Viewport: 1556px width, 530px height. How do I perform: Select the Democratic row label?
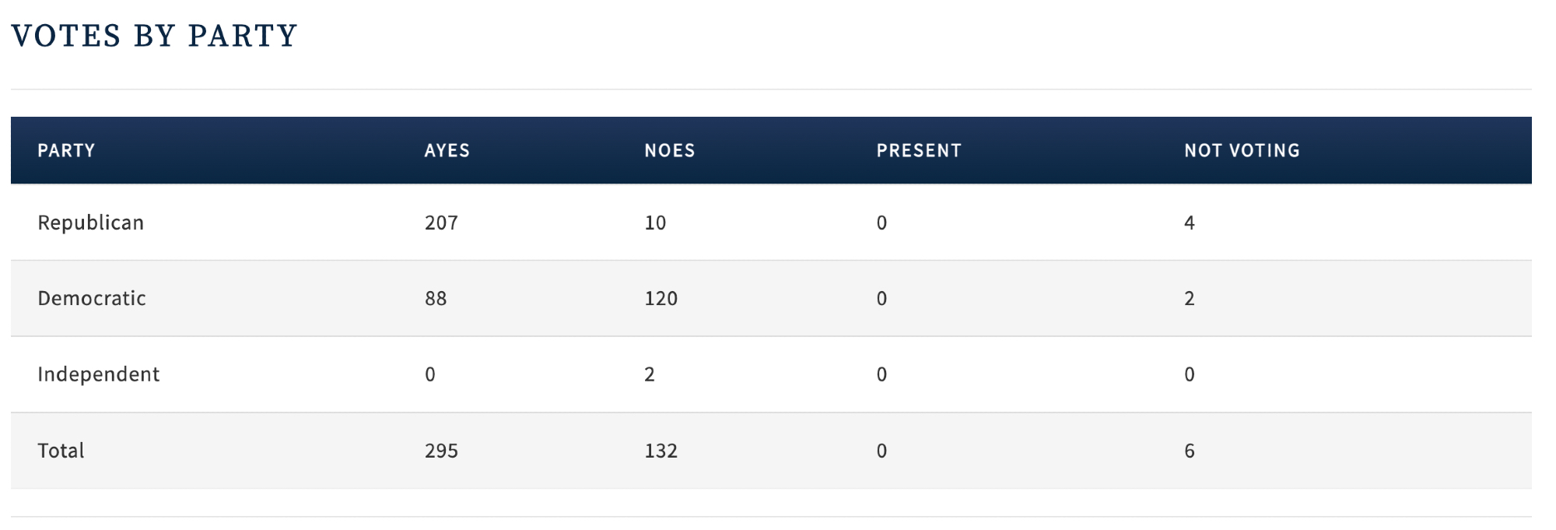(x=92, y=298)
